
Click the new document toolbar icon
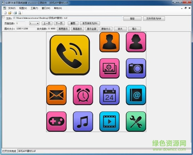[x=5, y=13]
